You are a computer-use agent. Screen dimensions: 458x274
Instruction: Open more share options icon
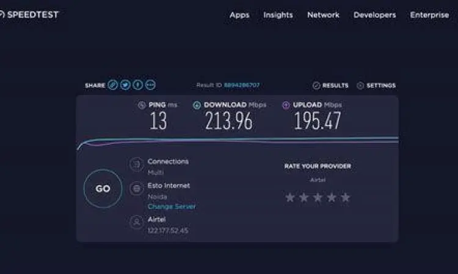[150, 85]
